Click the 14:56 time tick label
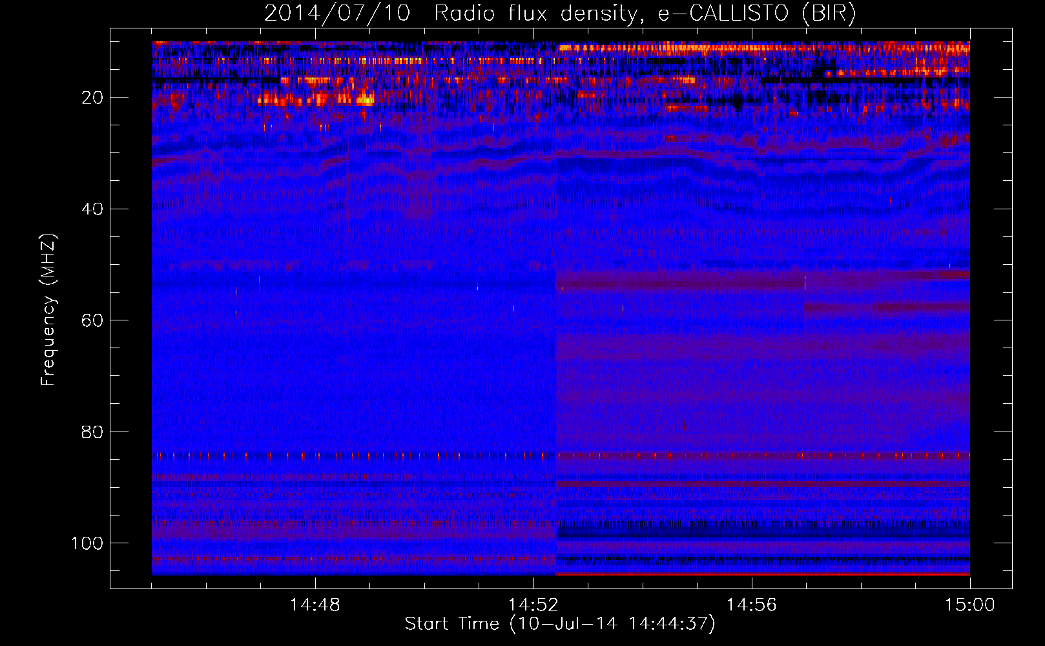 click(751, 605)
